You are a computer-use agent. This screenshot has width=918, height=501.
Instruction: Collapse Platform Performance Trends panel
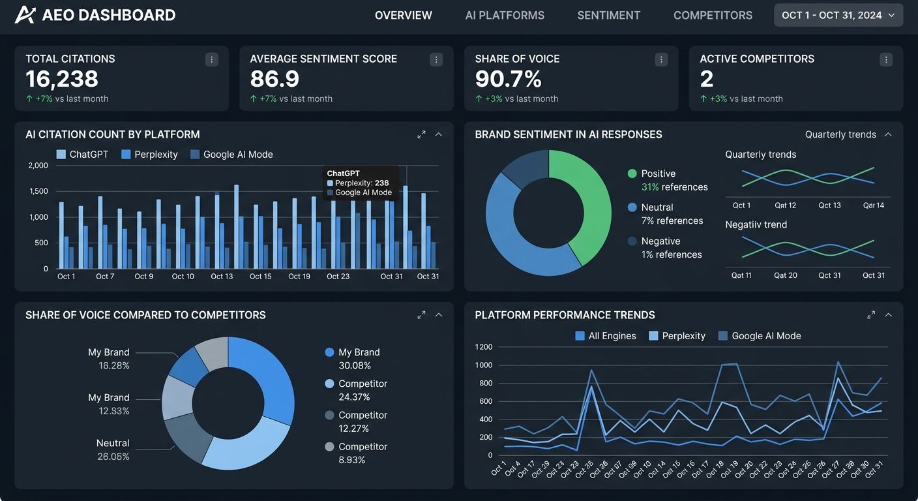tap(888, 315)
